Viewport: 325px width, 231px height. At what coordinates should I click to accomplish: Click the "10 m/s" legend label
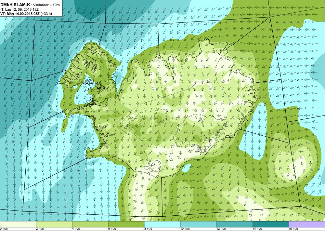185,229
